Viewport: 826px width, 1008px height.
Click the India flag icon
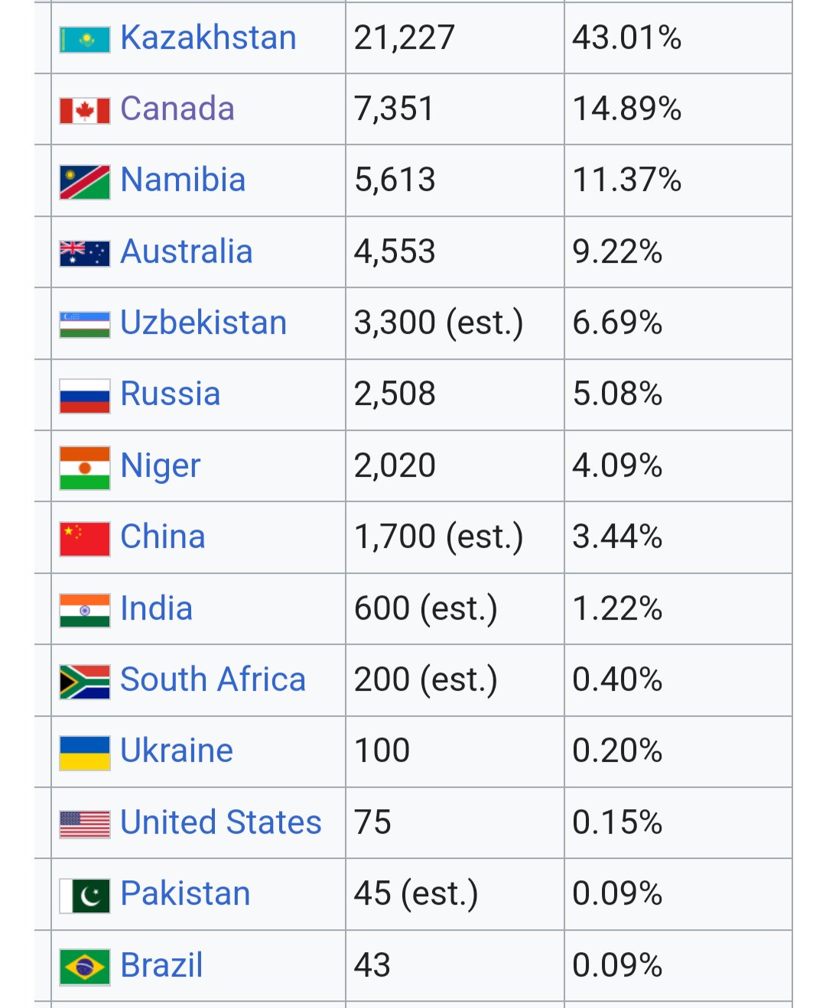(85, 611)
